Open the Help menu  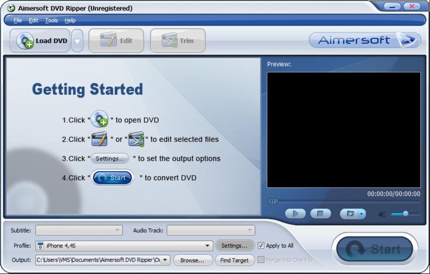tap(70, 20)
